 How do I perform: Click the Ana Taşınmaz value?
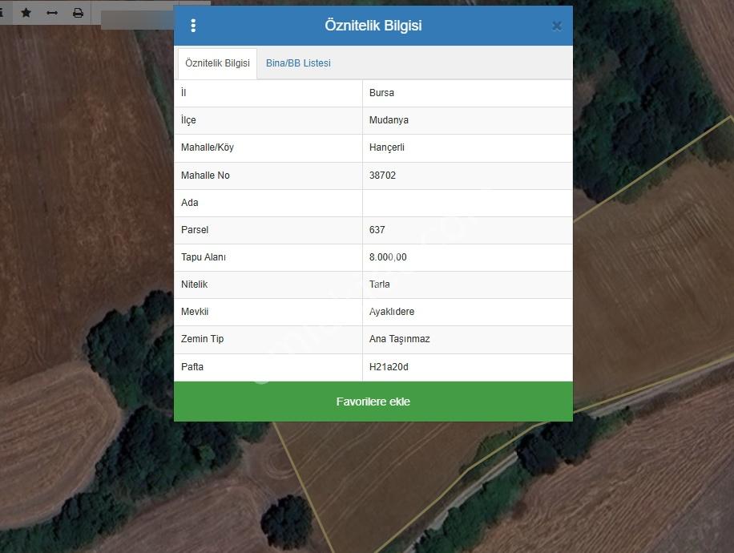[399, 339]
